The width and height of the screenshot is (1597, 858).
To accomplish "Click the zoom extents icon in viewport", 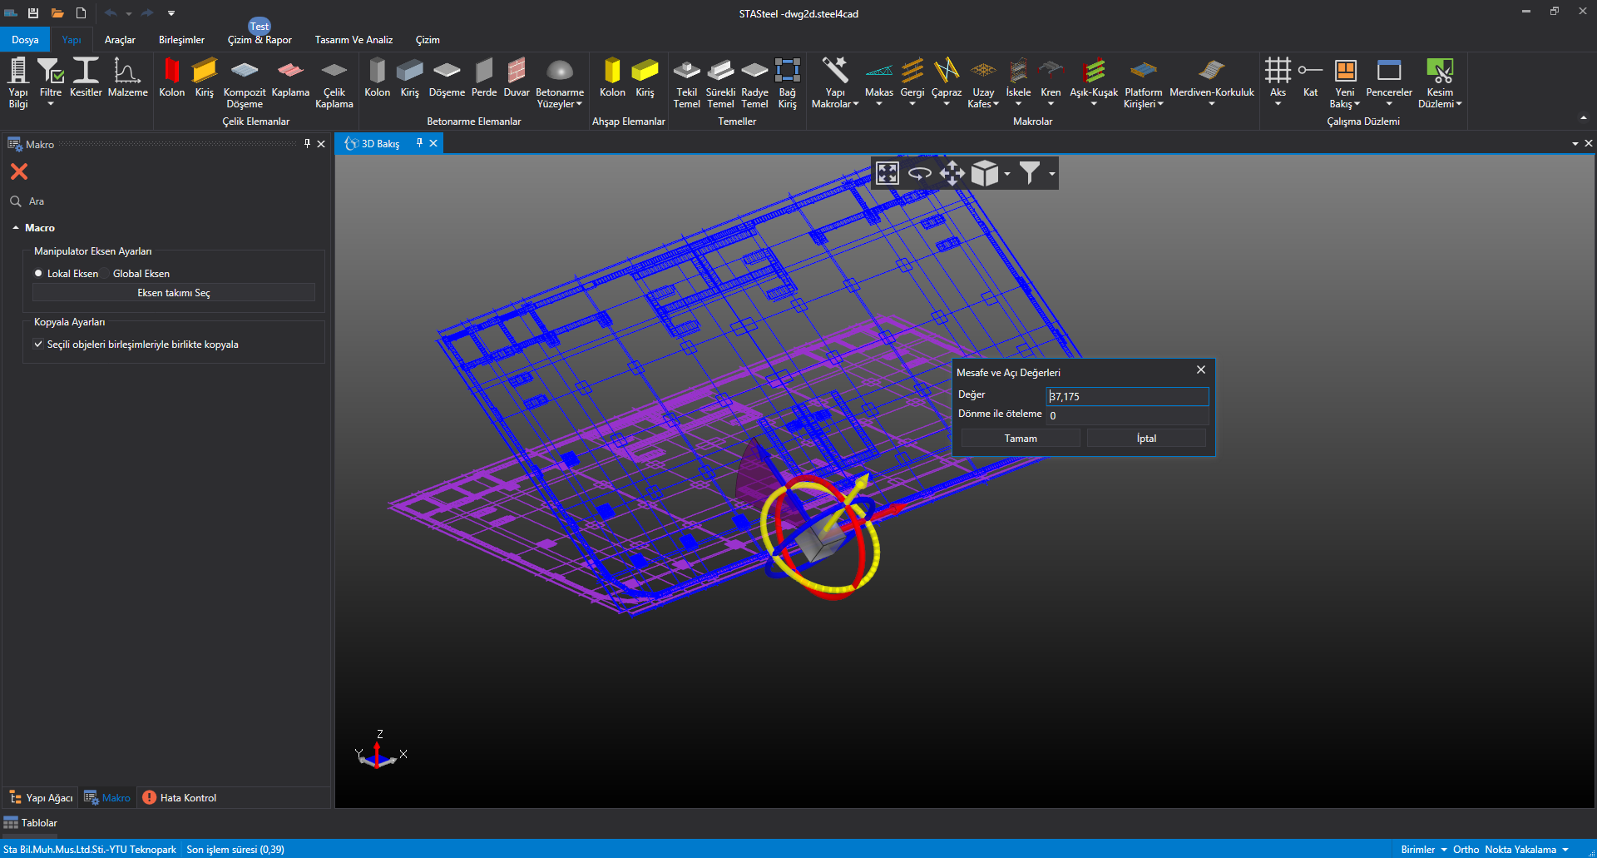I will click(887, 173).
